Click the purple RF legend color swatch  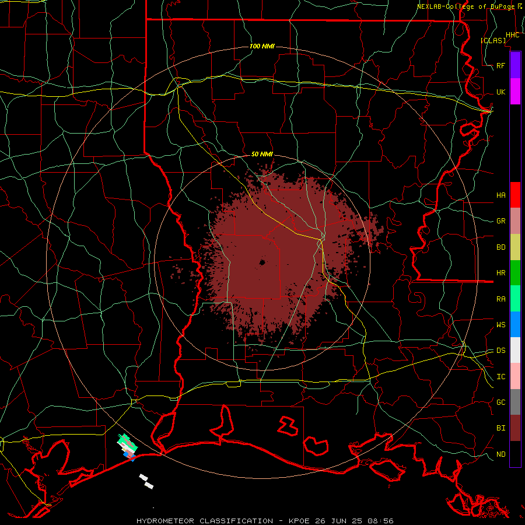click(515, 65)
